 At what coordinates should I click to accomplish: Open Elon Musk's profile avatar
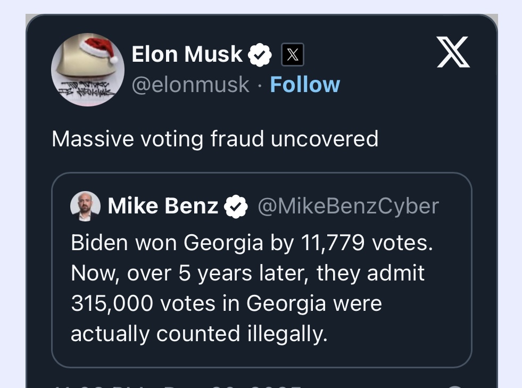tap(88, 70)
